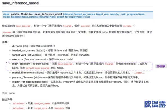Image resolution: width=167 pixels, height=110 pixels.
Task: Click the export_for_deployment parameter entry
Action: [x=80, y=84]
